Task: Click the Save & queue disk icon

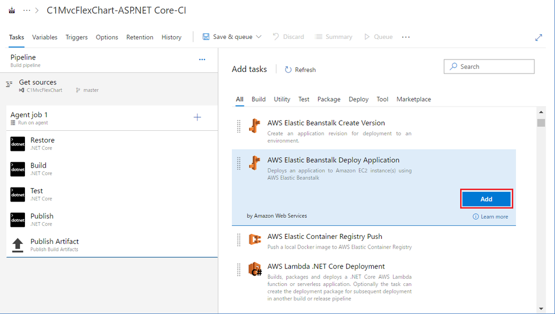Action: pos(205,37)
